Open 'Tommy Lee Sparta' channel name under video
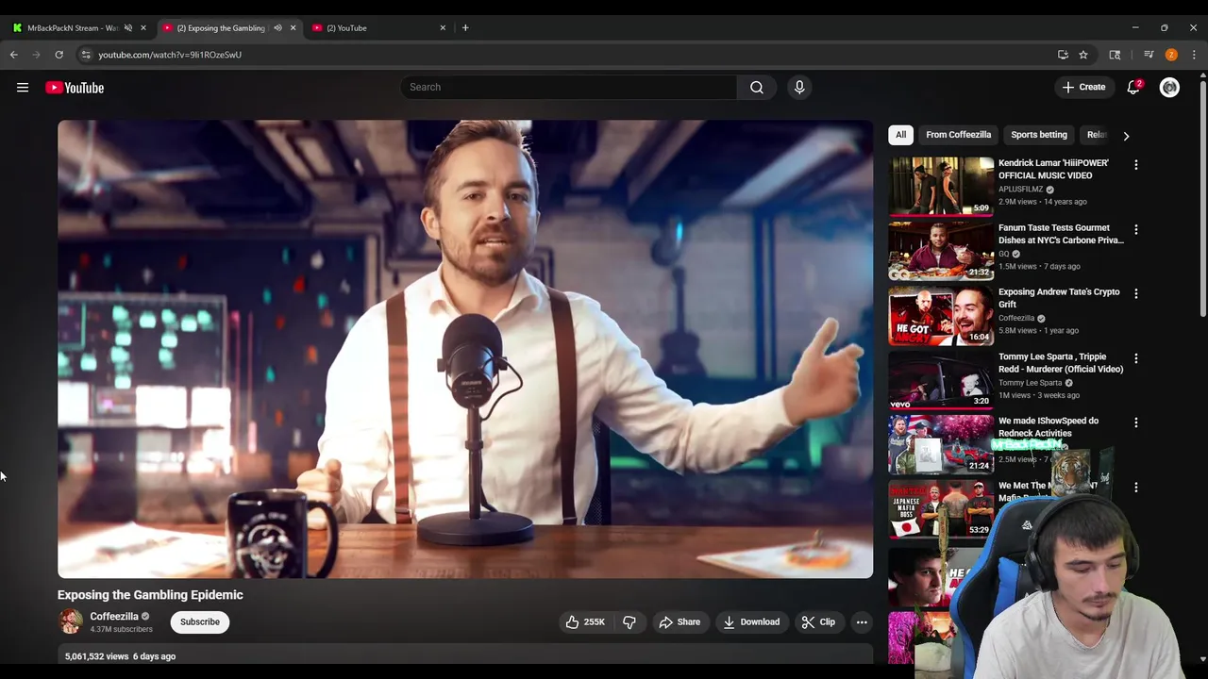This screenshot has height=679, width=1208. 1030,383
